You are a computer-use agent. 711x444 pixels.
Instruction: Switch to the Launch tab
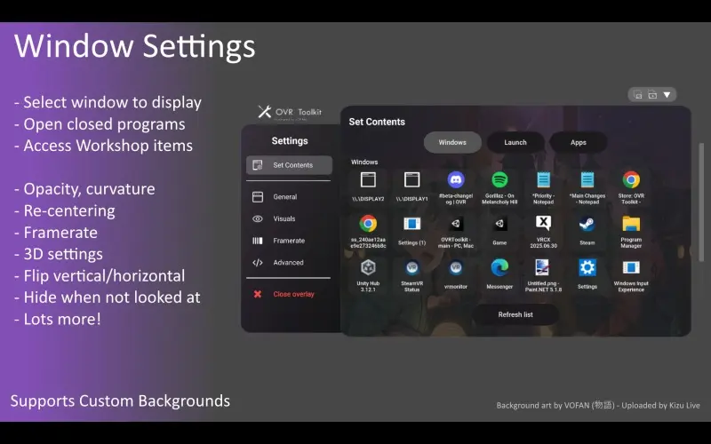click(515, 142)
